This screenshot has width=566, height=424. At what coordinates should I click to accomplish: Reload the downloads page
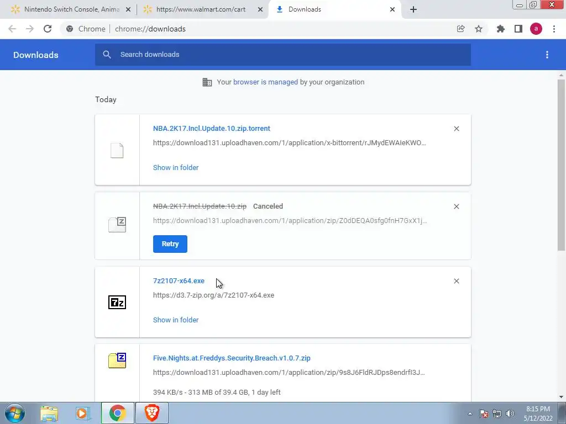tap(48, 29)
